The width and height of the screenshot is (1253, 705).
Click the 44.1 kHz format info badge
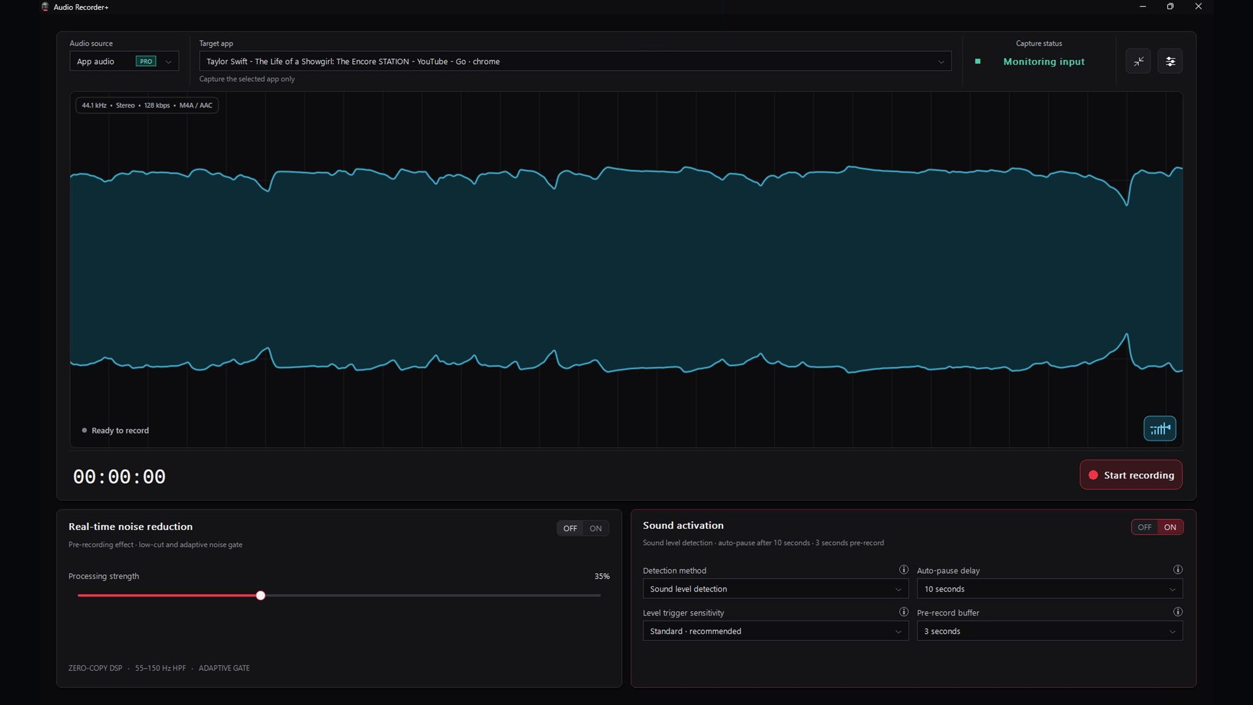(147, 106)
